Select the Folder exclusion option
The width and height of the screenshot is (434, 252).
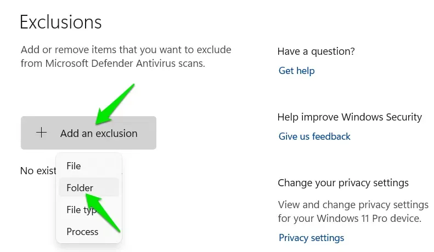[x=80, y=188]
